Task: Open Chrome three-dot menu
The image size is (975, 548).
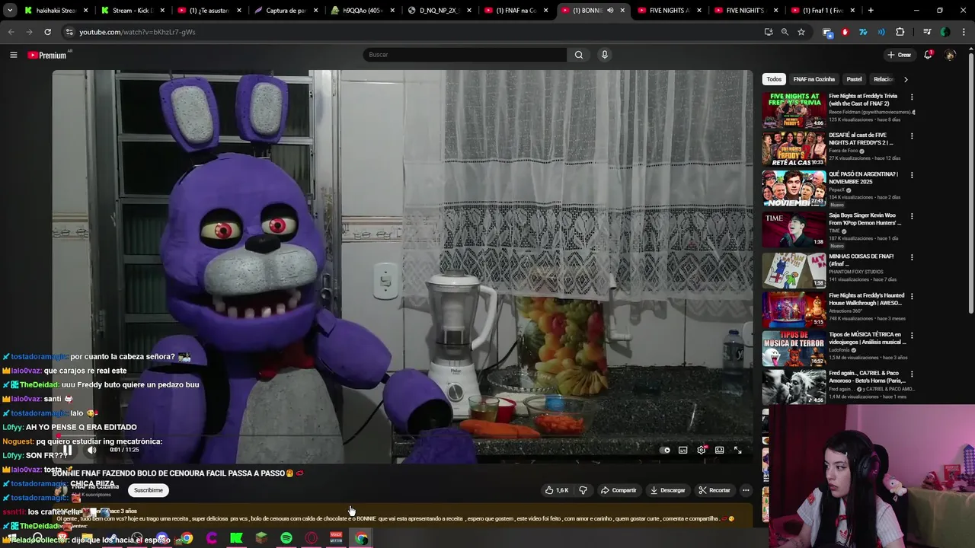Action: pos(962,32)
